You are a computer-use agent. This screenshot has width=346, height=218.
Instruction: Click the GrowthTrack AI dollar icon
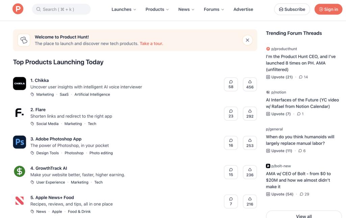tap(20, 171)
